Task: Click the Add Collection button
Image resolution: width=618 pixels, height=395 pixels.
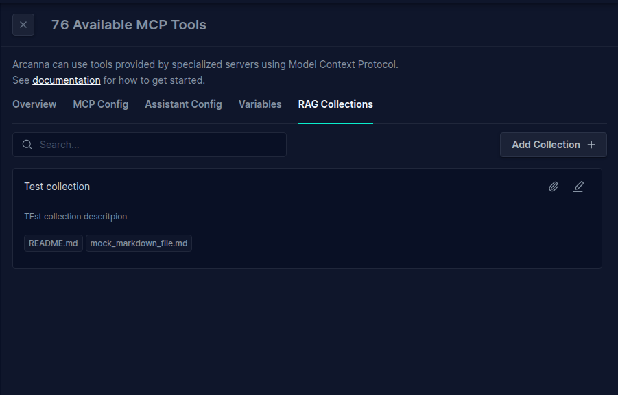Action: tap(554, 145)
